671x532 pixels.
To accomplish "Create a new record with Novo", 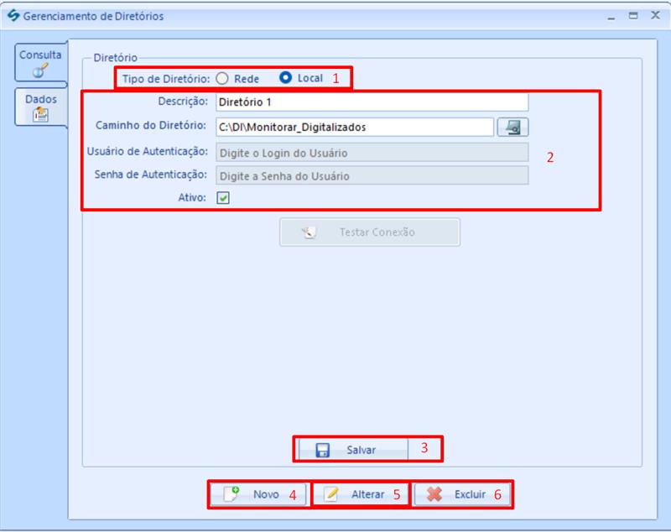I will [x=257, y=494].
